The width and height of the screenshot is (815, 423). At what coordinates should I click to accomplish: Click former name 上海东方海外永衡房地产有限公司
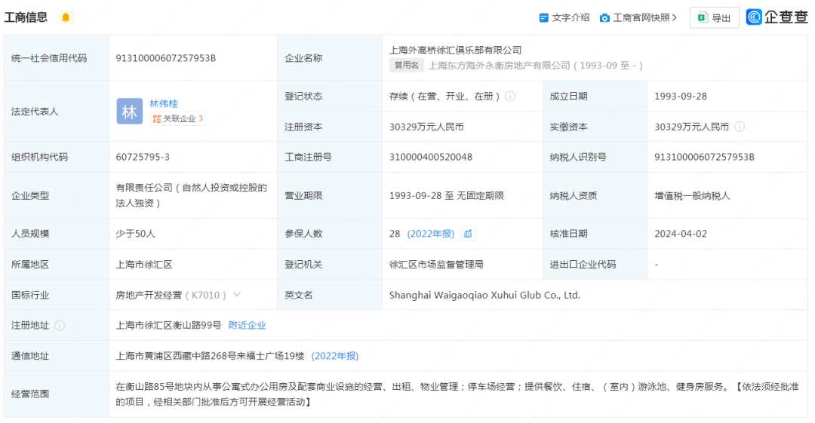499,66
